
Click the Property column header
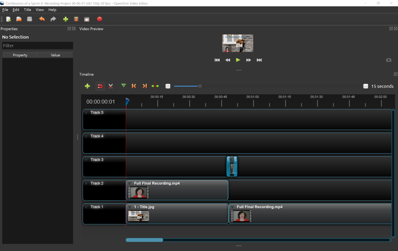(20, 55)
